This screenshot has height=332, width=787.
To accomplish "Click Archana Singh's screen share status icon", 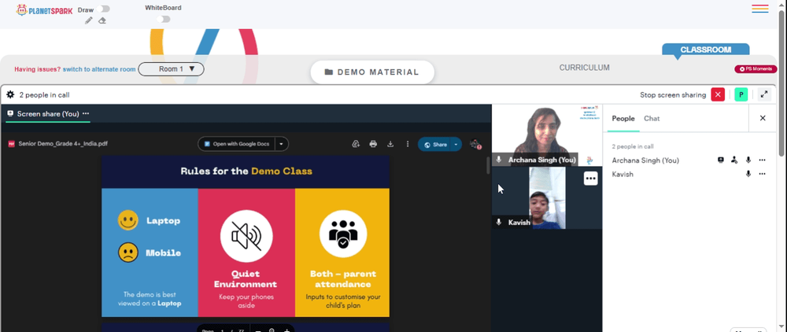I will (721, 160).
